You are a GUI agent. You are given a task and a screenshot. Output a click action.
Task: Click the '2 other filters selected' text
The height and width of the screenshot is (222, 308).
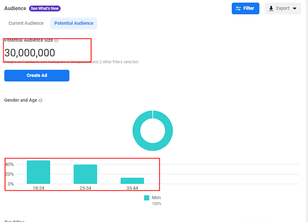point(119,62)
